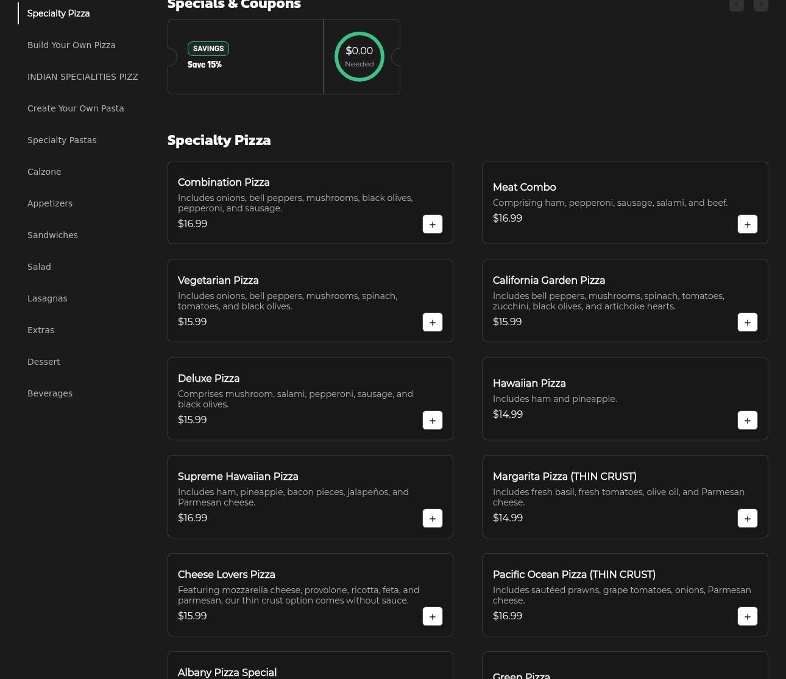Image resolution: width=786 pixels, height=679 pixels.
Task: Select Appetizers in the sidebar
Action: [x=50, y=203]
